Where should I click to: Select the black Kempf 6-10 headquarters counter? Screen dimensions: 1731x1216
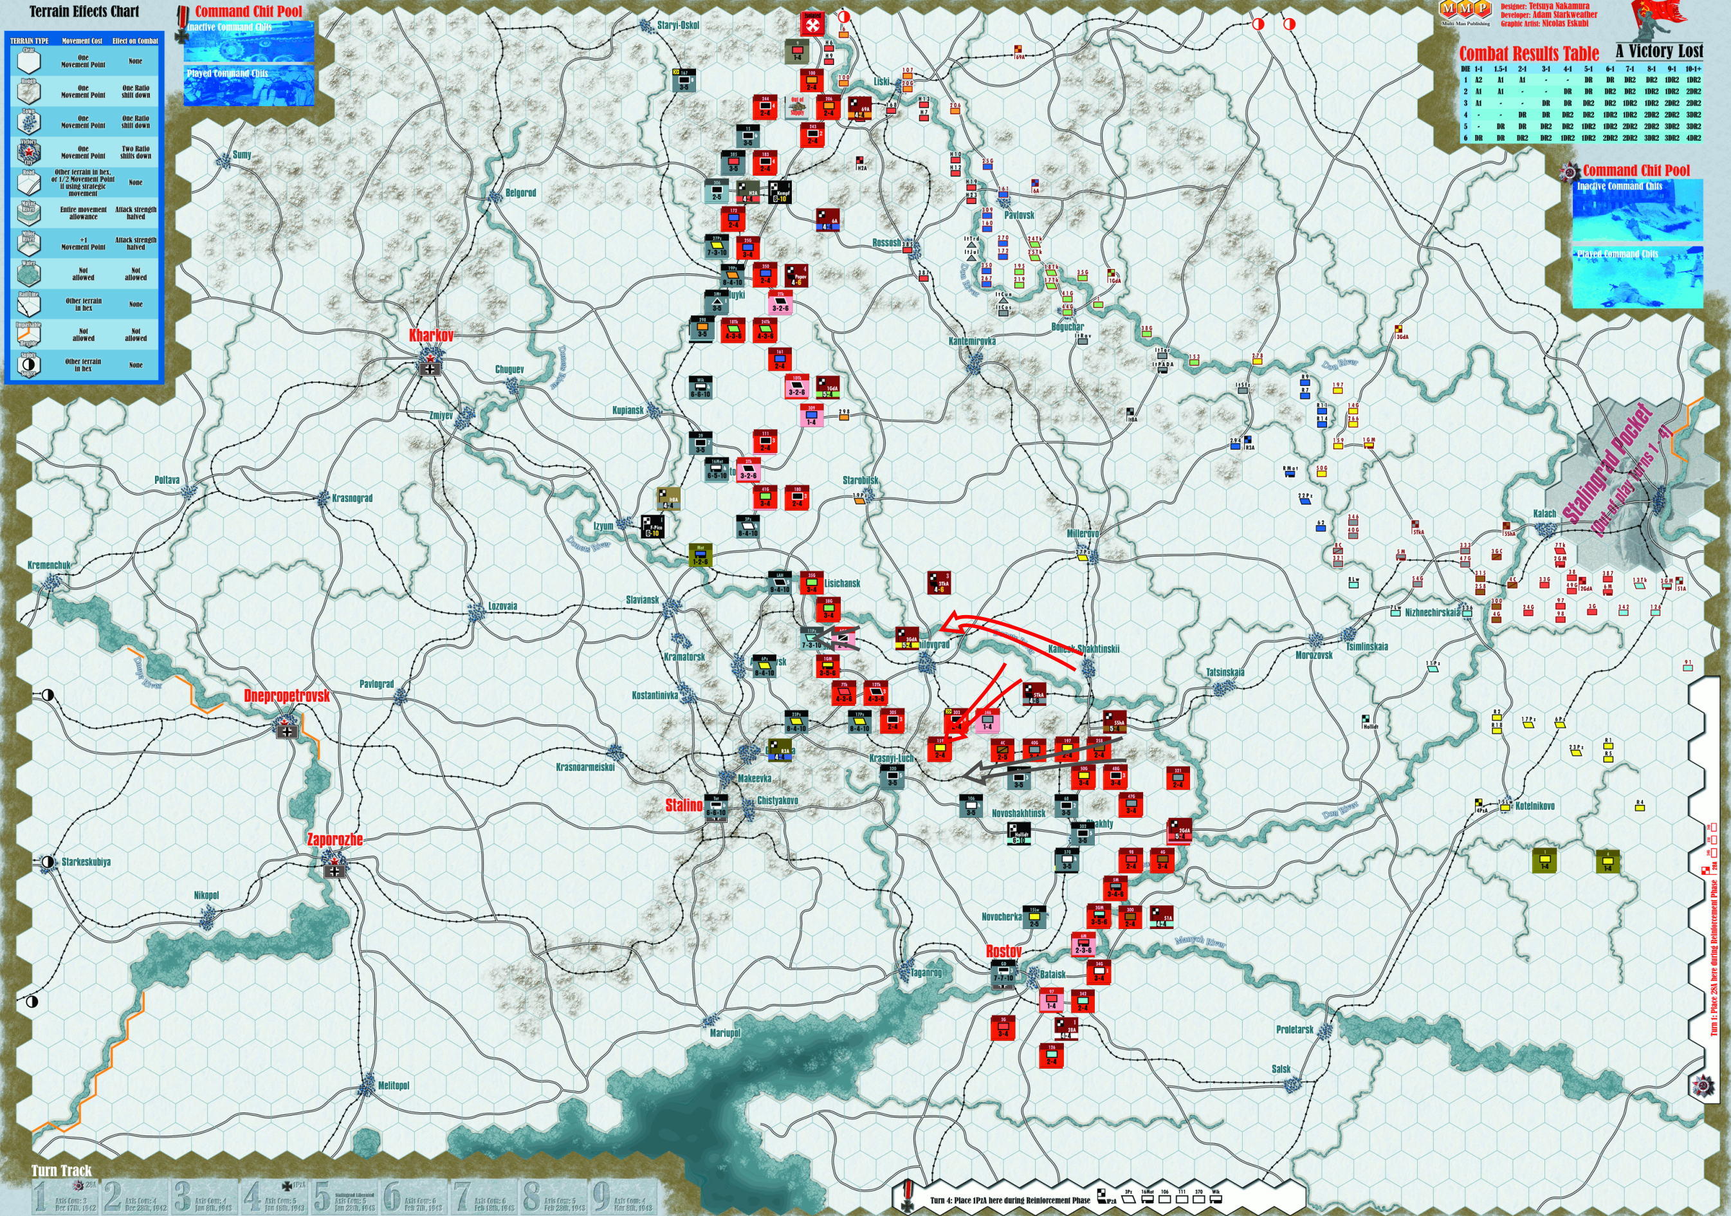(781, 192)
